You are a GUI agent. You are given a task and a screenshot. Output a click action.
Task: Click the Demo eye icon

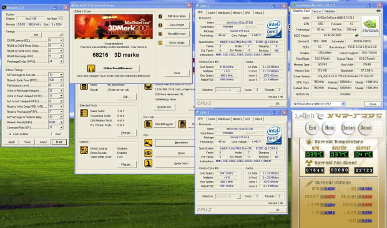[x=149, y=153]
